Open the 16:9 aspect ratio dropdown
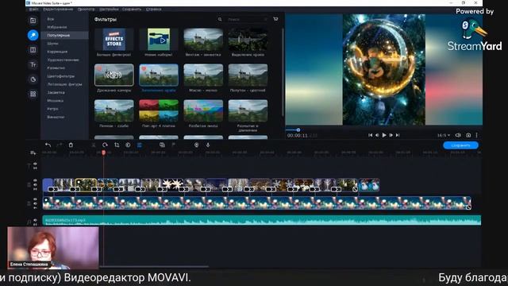Screen dimensions: 508x286 point(444,135)
